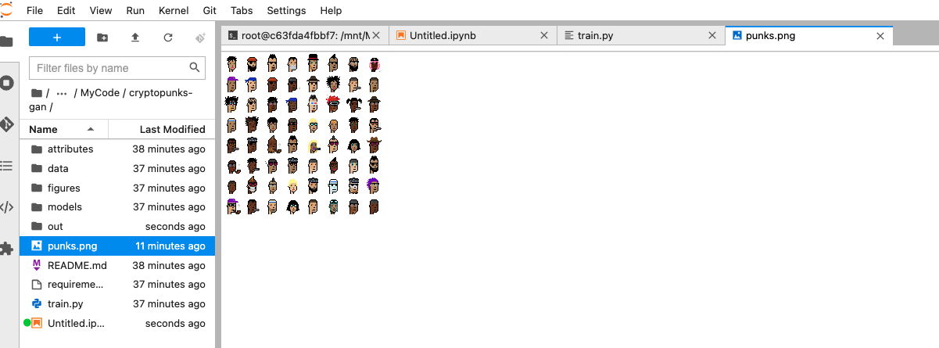
Task: Click the Markdown icon beside README.md
Action: 36,265
